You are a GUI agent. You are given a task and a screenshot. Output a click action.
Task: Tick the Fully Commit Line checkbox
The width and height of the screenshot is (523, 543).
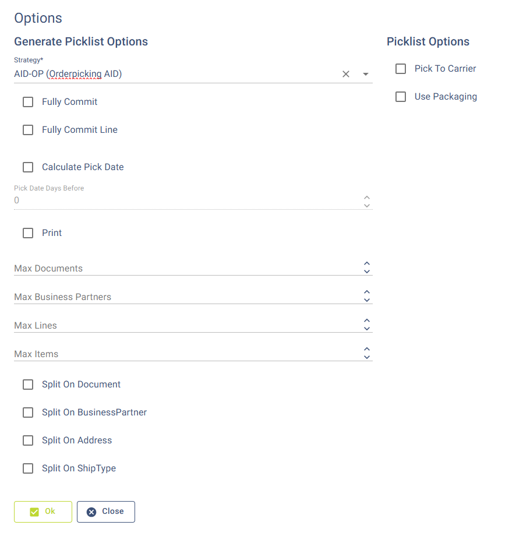(x=28, y=130)
